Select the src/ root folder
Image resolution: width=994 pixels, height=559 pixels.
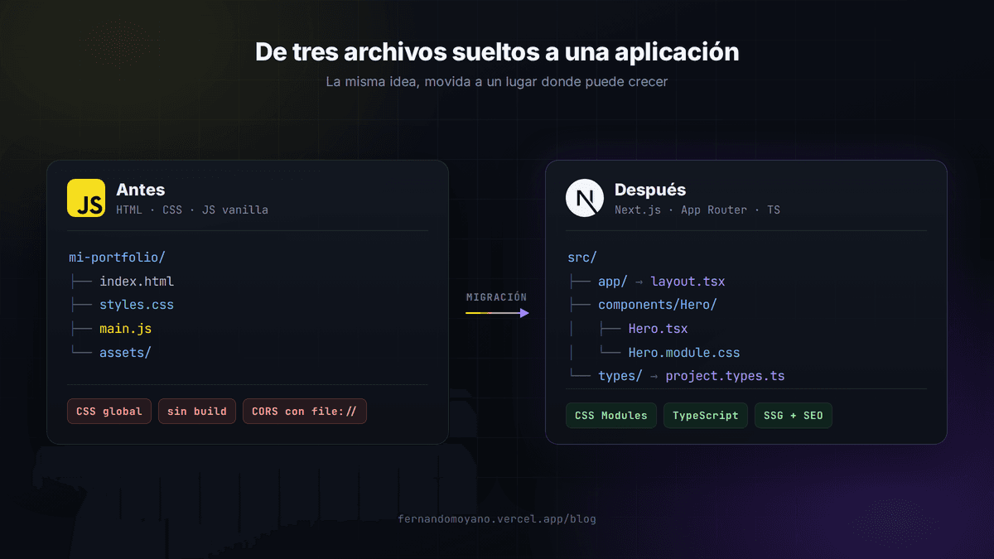point(582,258)
